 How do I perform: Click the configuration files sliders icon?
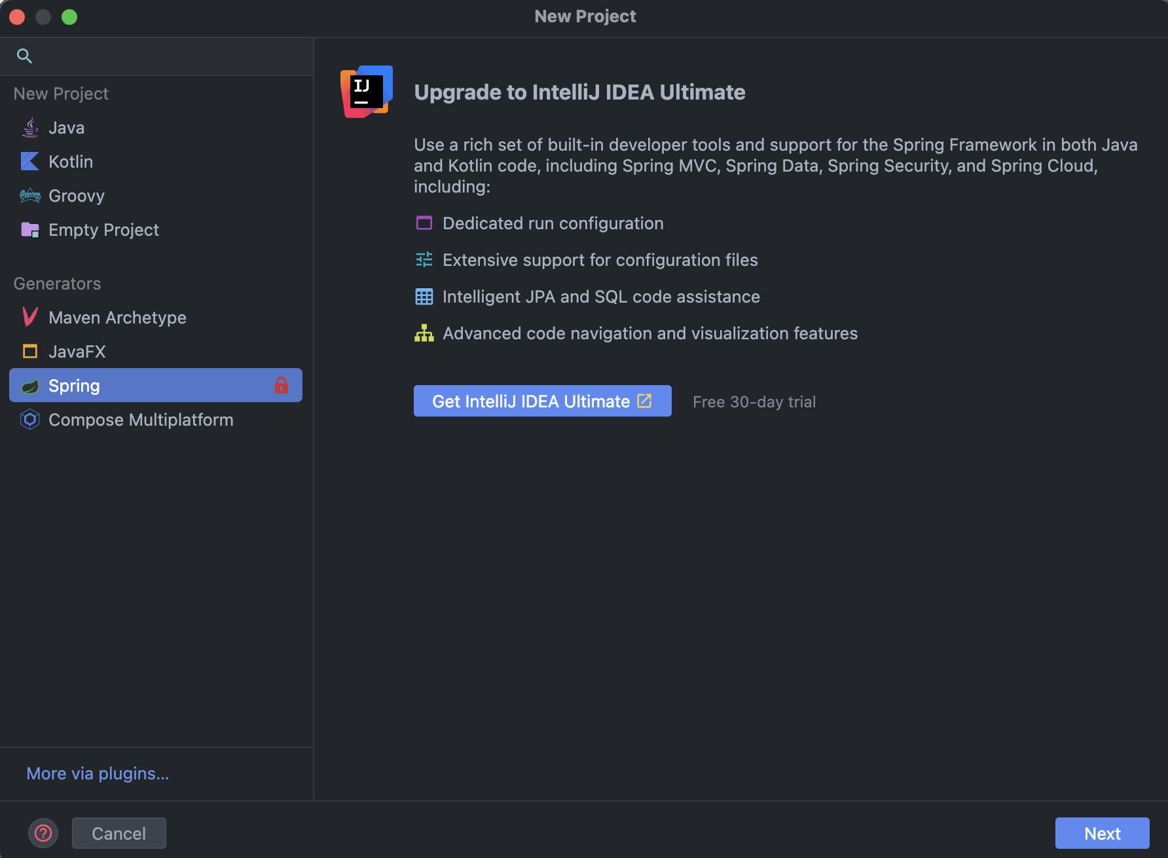[424, 260]
